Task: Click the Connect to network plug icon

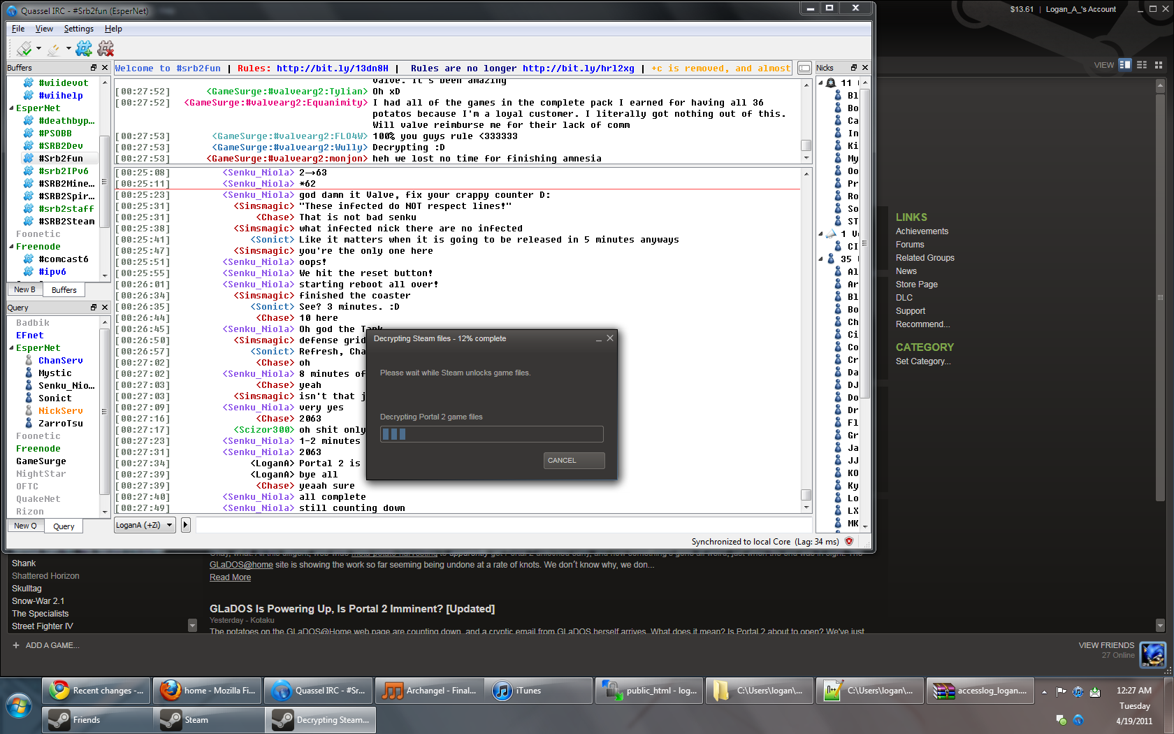Action: [x=24, y=48]
